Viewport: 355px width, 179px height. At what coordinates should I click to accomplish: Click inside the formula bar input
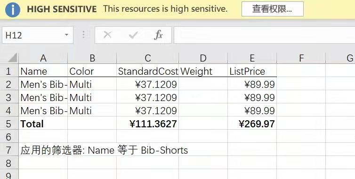click(264, 35)
